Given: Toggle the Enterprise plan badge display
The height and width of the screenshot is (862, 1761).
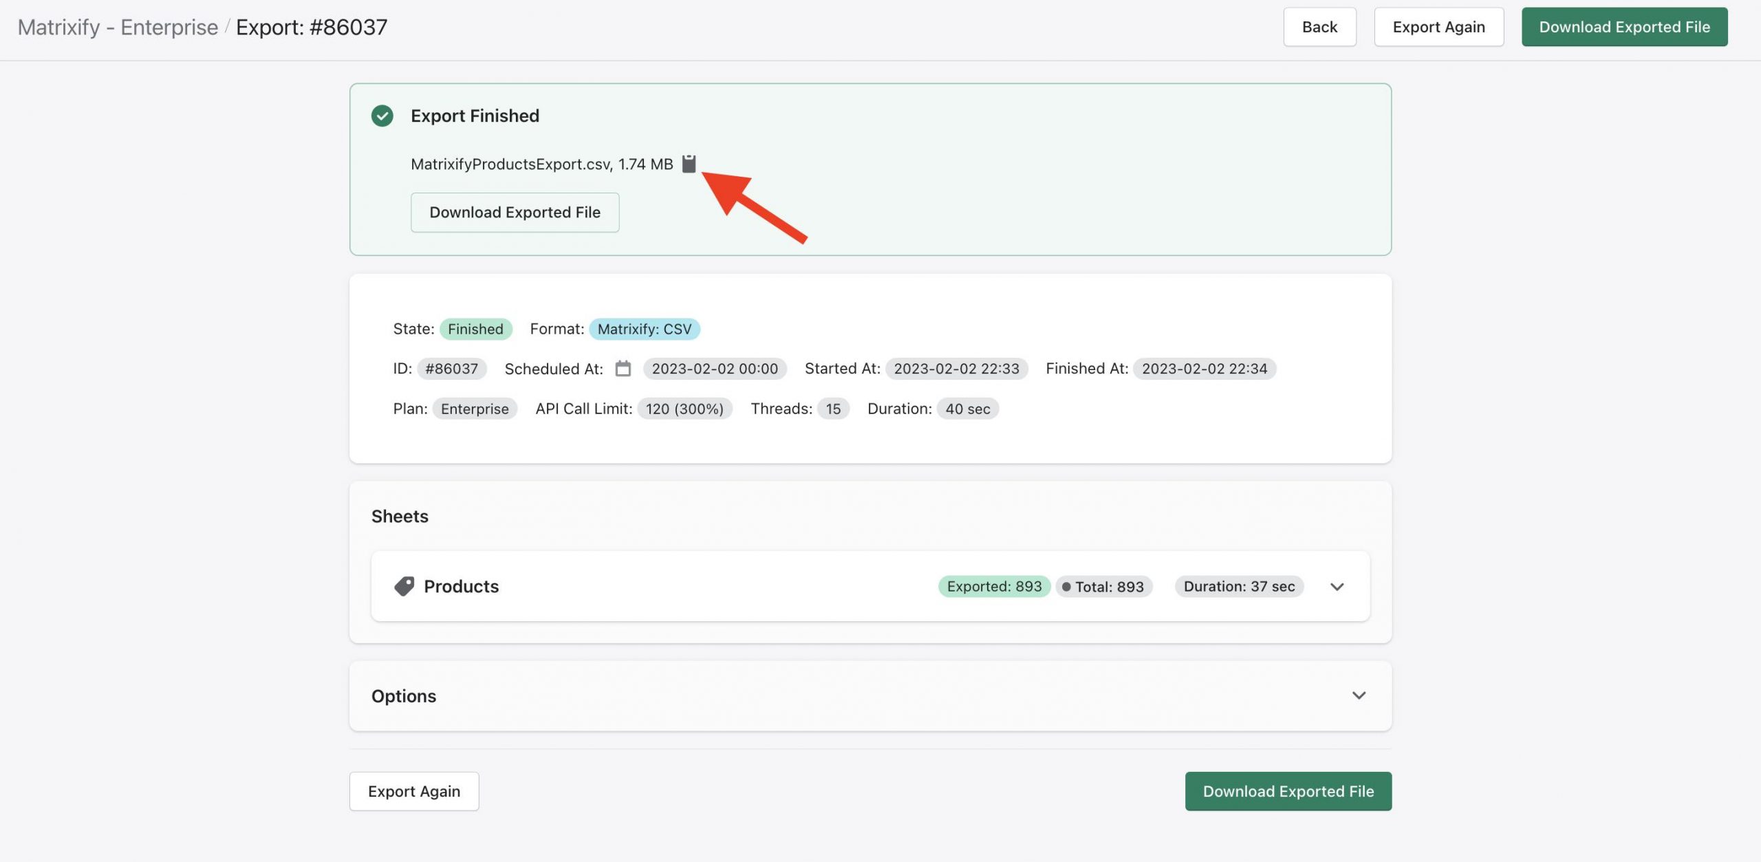Looking at the screenshot, I should [474, 407].
